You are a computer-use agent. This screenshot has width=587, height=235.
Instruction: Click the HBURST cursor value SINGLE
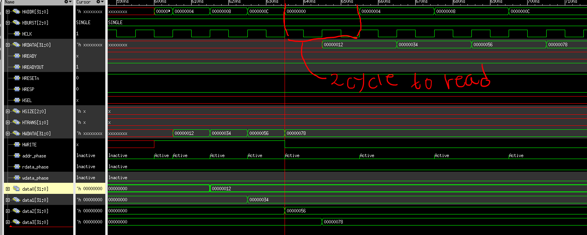83,23
